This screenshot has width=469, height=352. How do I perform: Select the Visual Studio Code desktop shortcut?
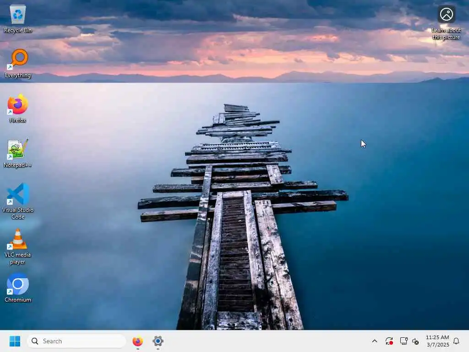click(18, 202)
